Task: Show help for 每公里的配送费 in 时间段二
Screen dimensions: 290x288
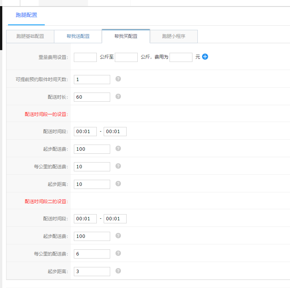Action: [118, 253]
